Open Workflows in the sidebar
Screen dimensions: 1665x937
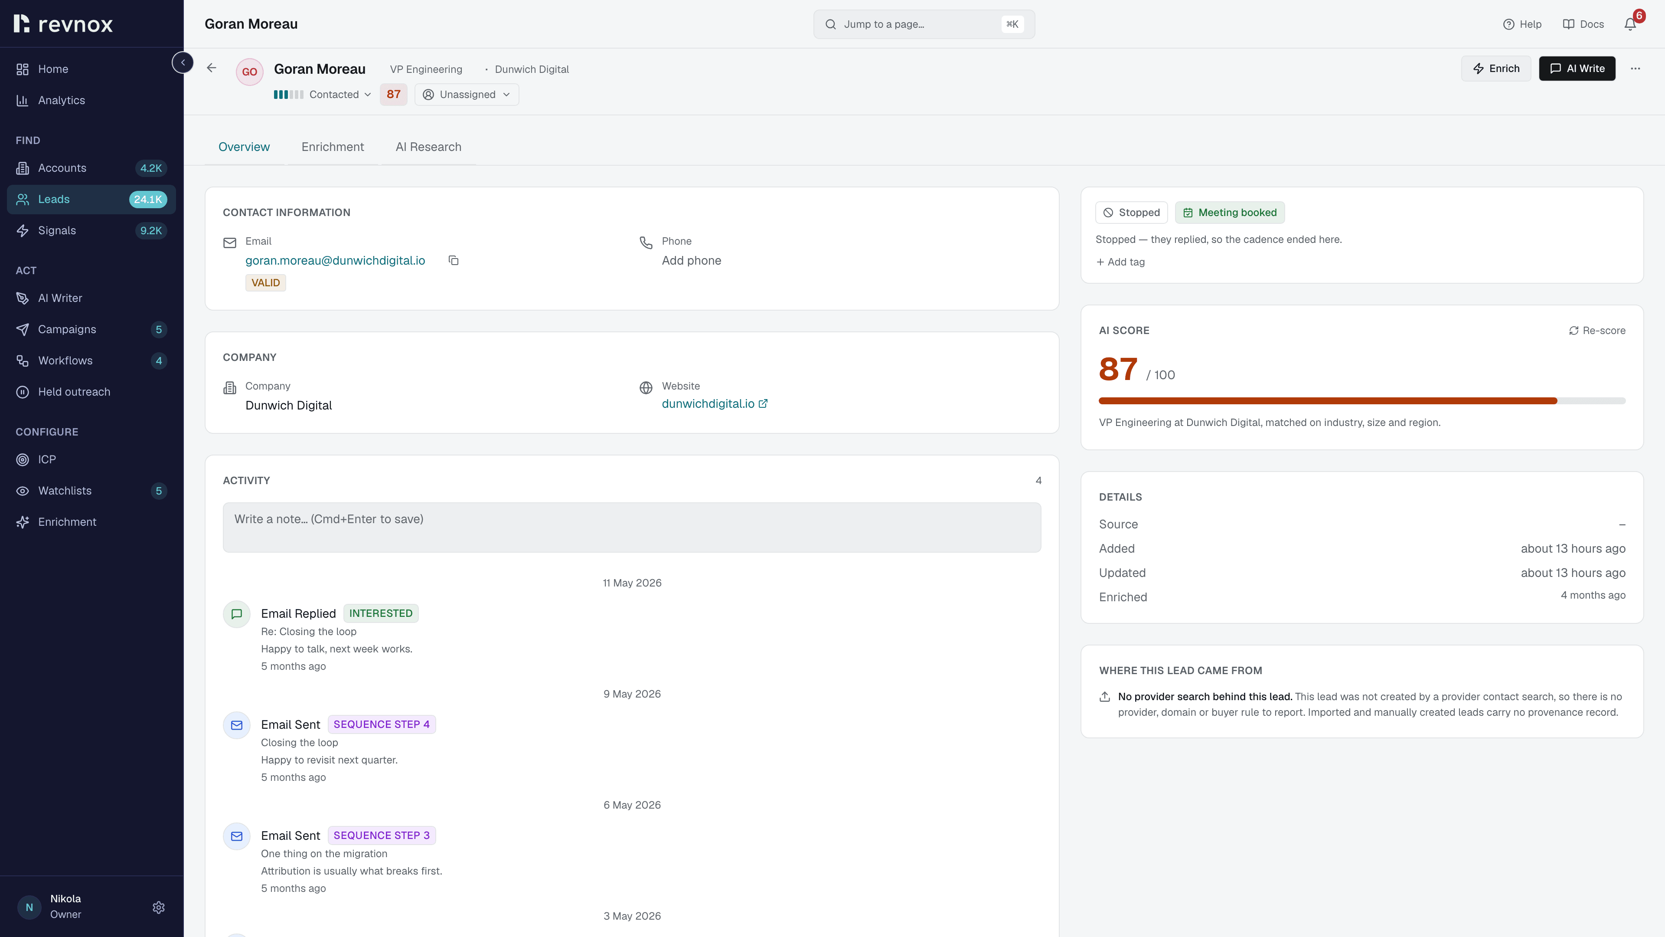(91, 361)
